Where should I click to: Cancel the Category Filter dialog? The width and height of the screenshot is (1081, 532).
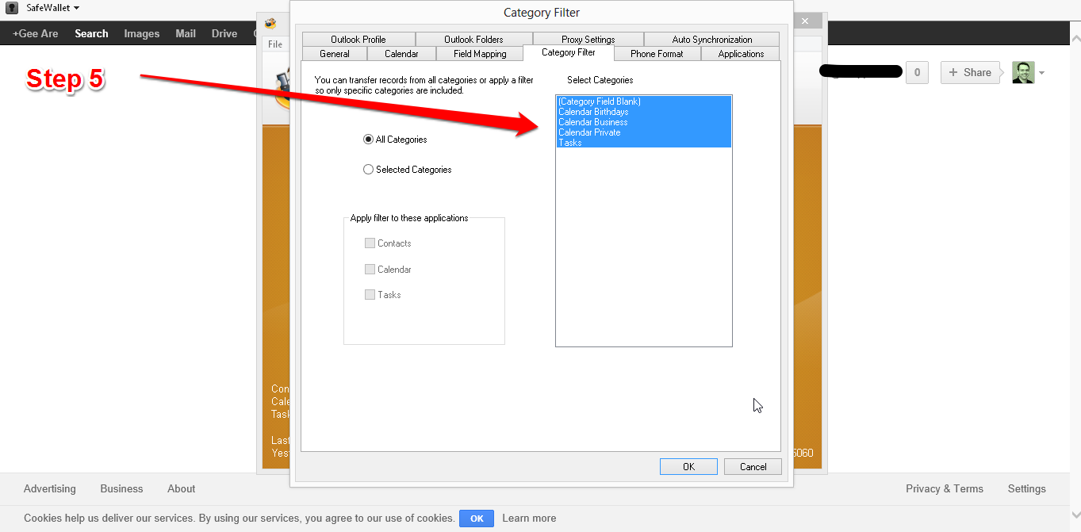pyautogui.click(x=753, y=467)
